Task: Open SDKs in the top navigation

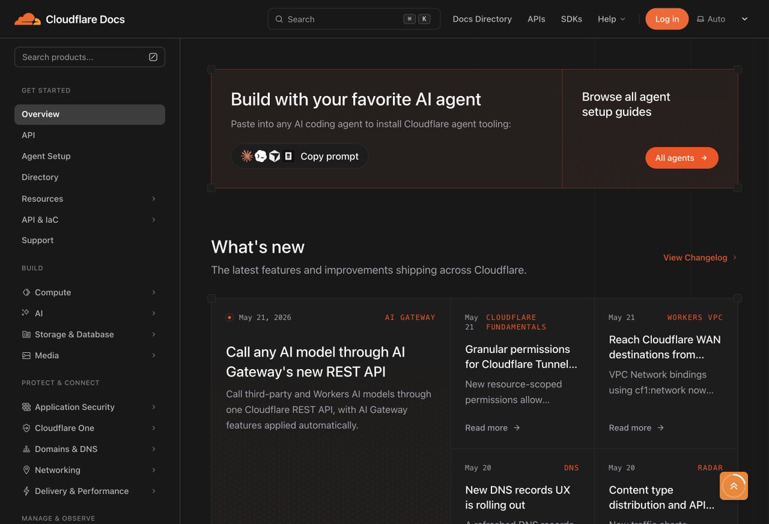Action: click(572, 19)
